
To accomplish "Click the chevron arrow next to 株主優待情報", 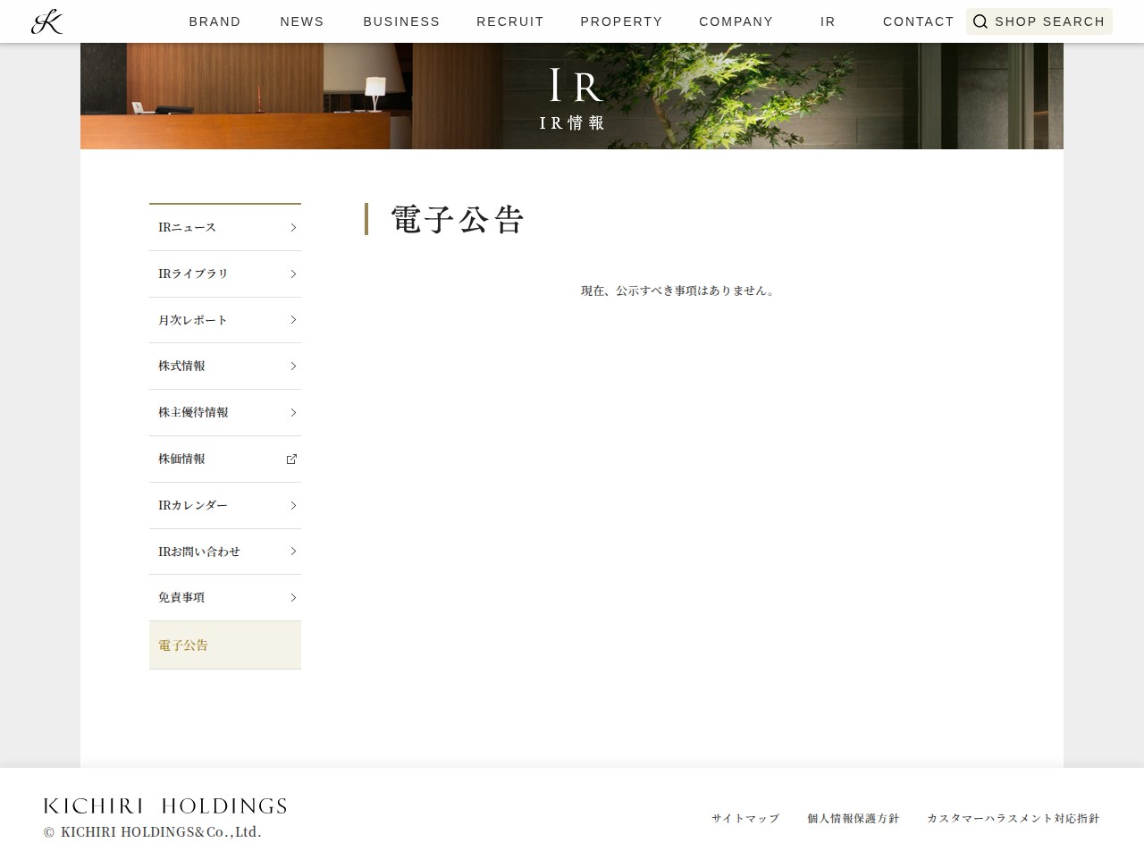I will [x=293, y=413].
